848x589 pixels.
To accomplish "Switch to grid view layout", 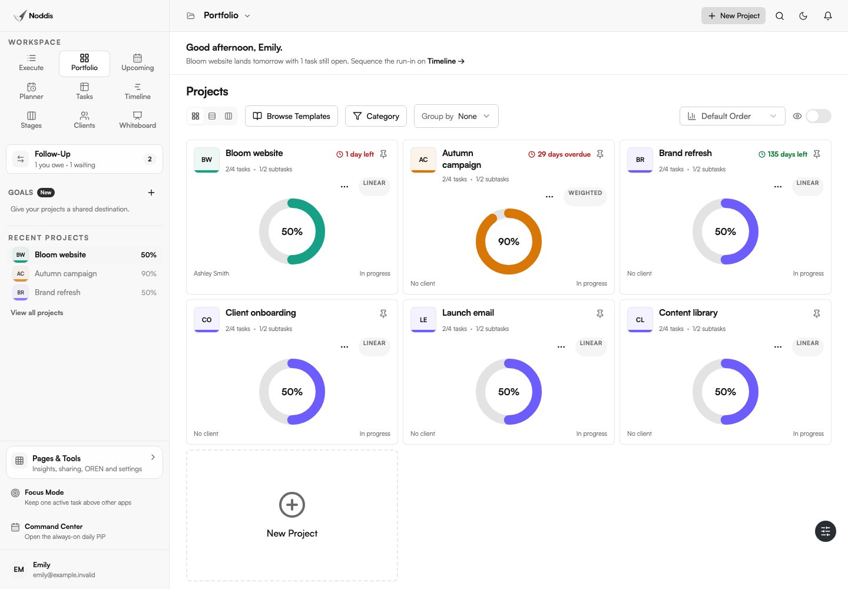I will pos(196,116).
